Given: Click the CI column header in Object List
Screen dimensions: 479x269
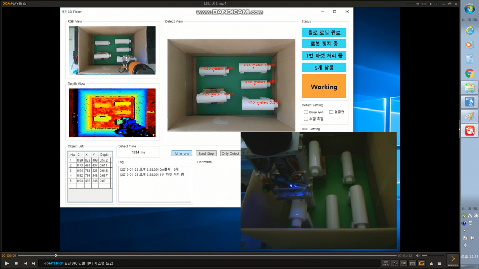Looking at the screenshot, I should (x=79, y=155).
